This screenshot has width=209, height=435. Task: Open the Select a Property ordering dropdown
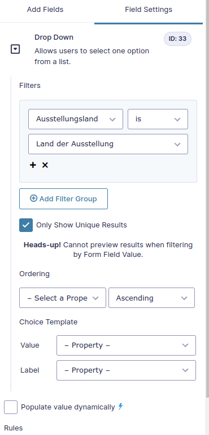63,298
